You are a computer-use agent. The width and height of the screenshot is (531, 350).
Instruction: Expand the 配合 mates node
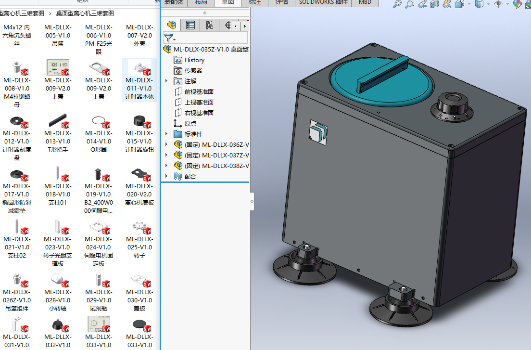coord(166,177)
